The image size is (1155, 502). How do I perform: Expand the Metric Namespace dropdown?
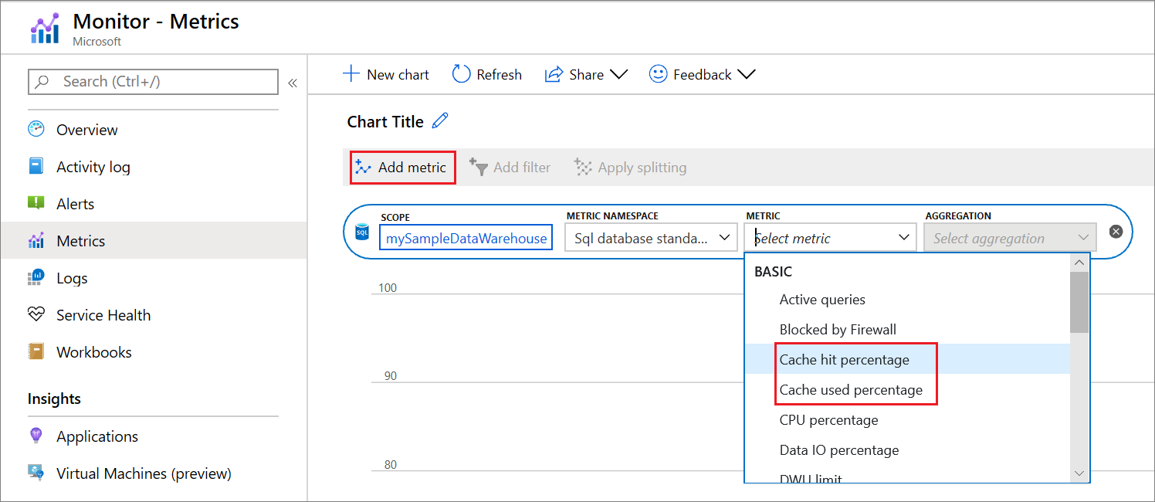[x=651, y=238]
